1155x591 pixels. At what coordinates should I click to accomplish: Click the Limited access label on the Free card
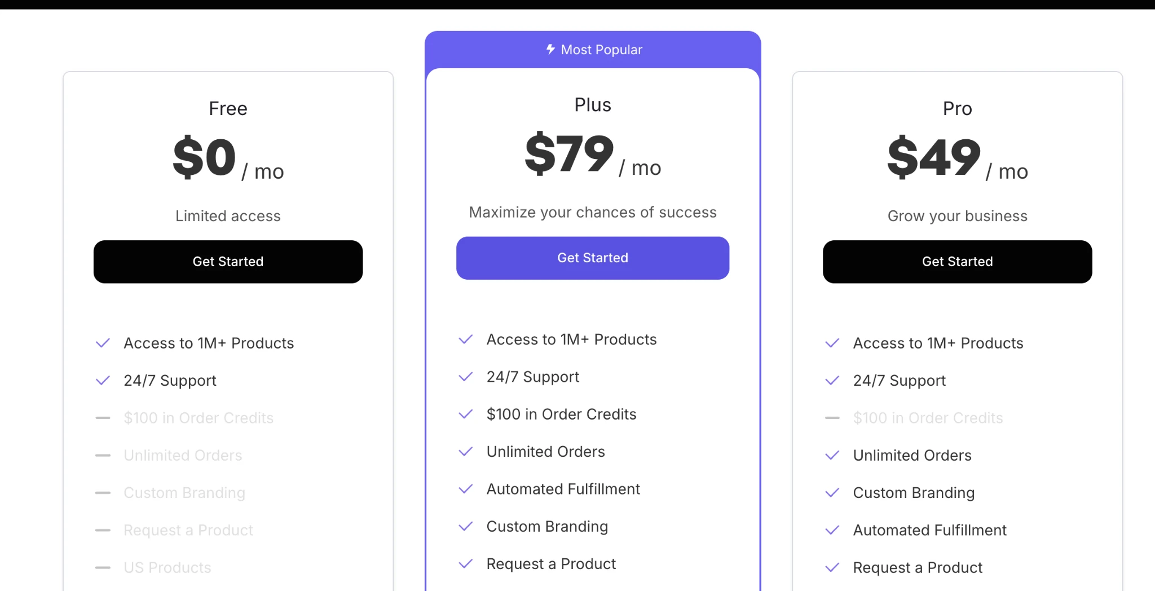coord(228,215)
